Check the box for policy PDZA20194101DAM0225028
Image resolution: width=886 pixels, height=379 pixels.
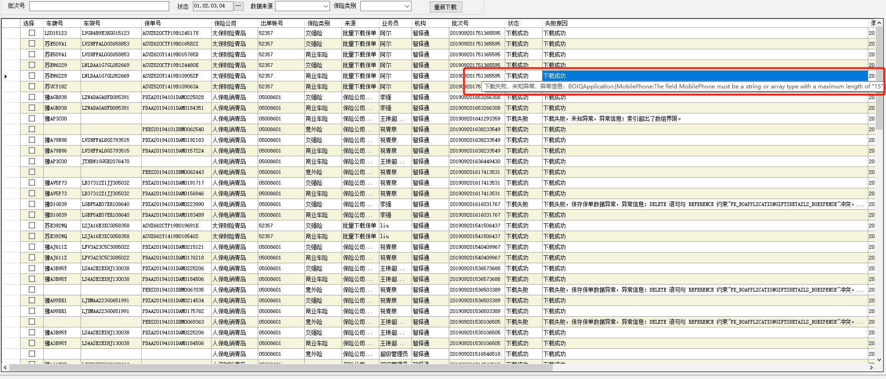[x=32, y=97]
